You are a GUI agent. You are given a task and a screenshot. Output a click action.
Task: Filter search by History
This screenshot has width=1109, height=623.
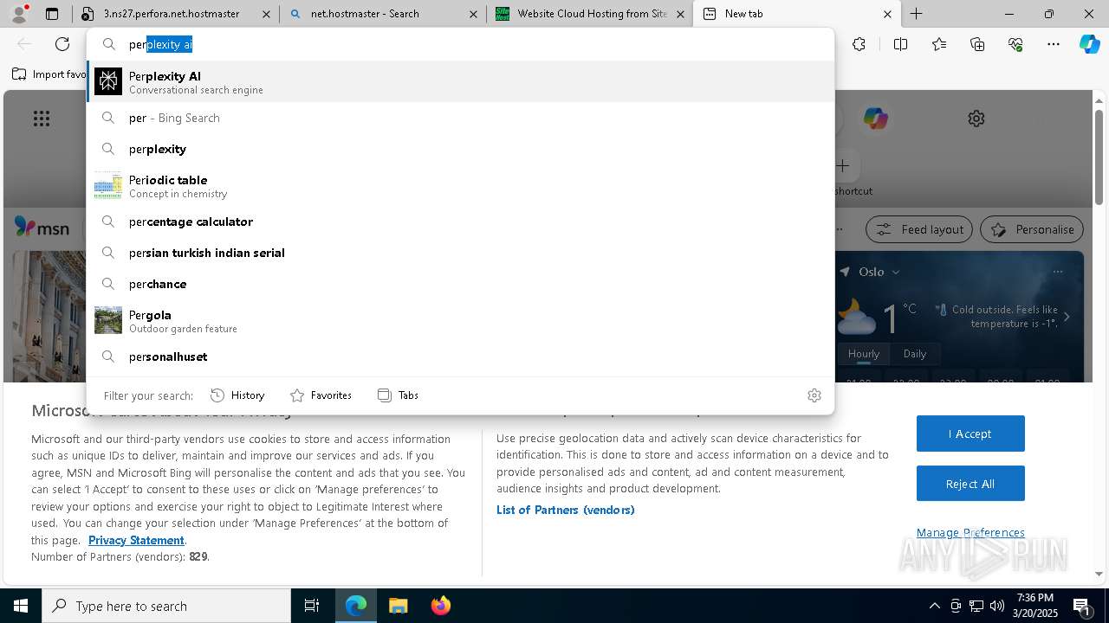point(237,395)
